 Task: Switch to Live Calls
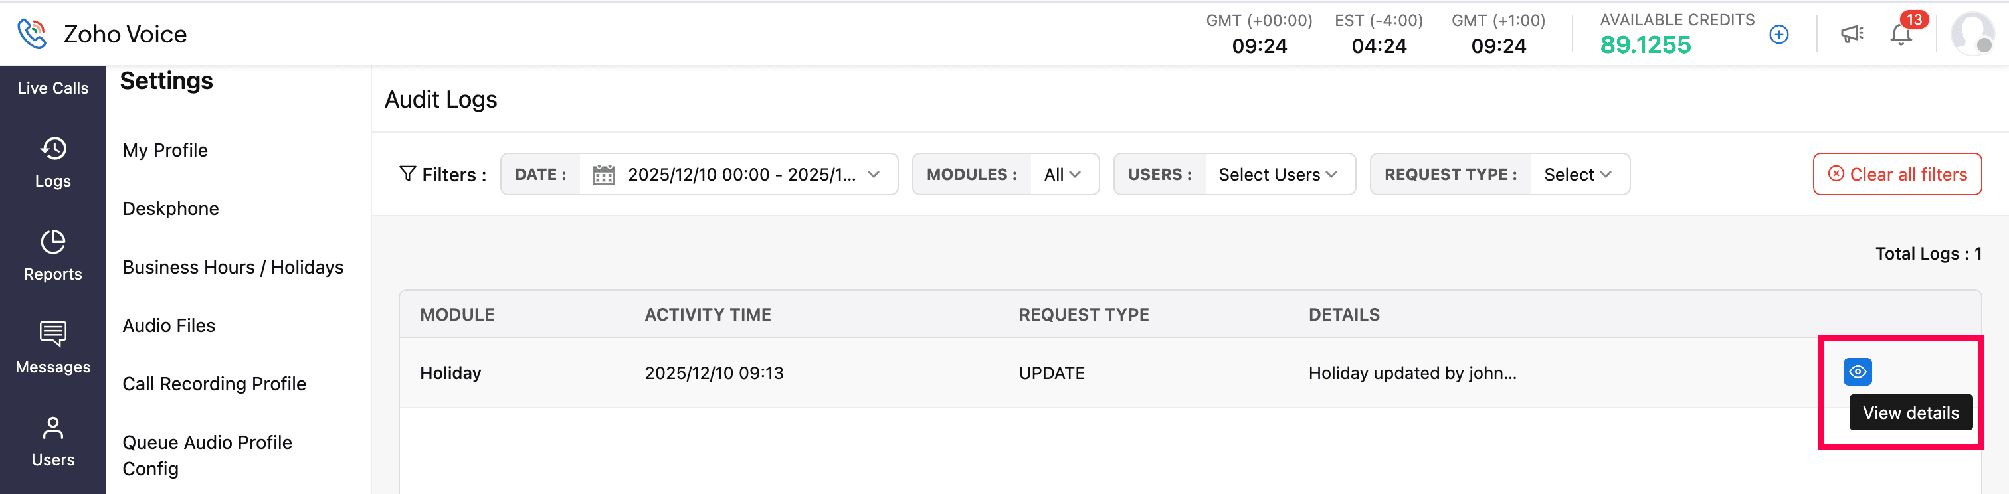coord(53,88)
